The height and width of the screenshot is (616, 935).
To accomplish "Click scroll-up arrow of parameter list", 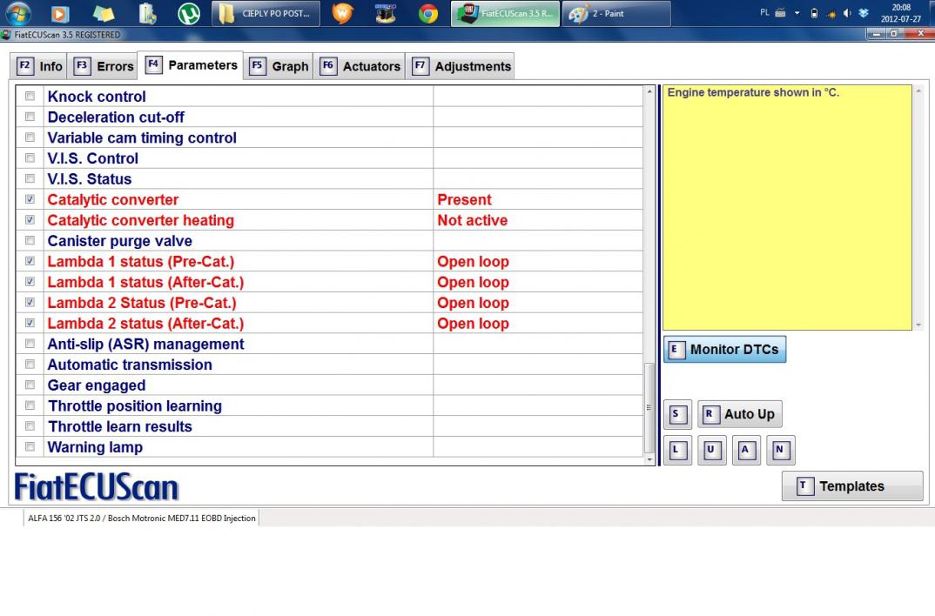I will point(649,91).
